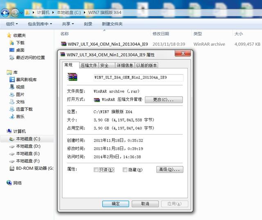
Task: Switch to the 详细信息 tab
Action: tap(125, 65)
